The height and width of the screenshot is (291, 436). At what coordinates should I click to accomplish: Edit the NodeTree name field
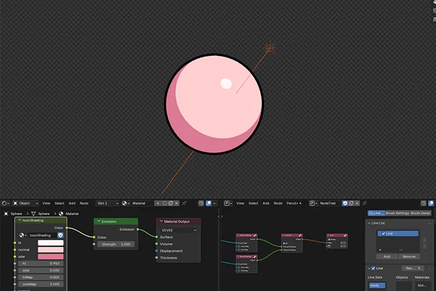click(x=330, y=203)
